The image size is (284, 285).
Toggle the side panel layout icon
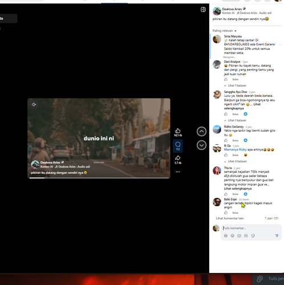203,10
